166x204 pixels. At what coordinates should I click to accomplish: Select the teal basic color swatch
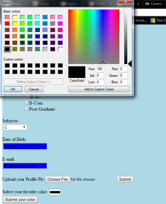30,30
